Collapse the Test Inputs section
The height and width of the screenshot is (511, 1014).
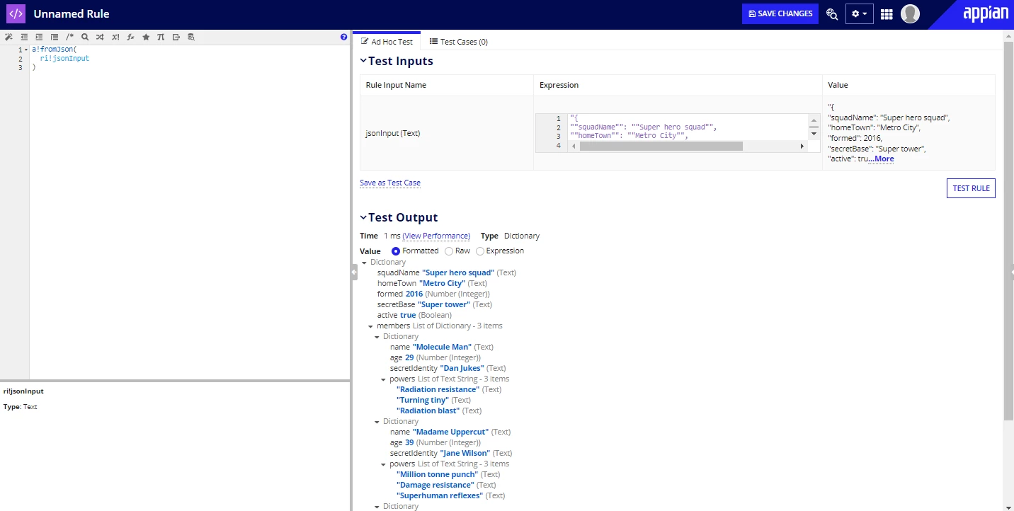(x=363, y=61)
